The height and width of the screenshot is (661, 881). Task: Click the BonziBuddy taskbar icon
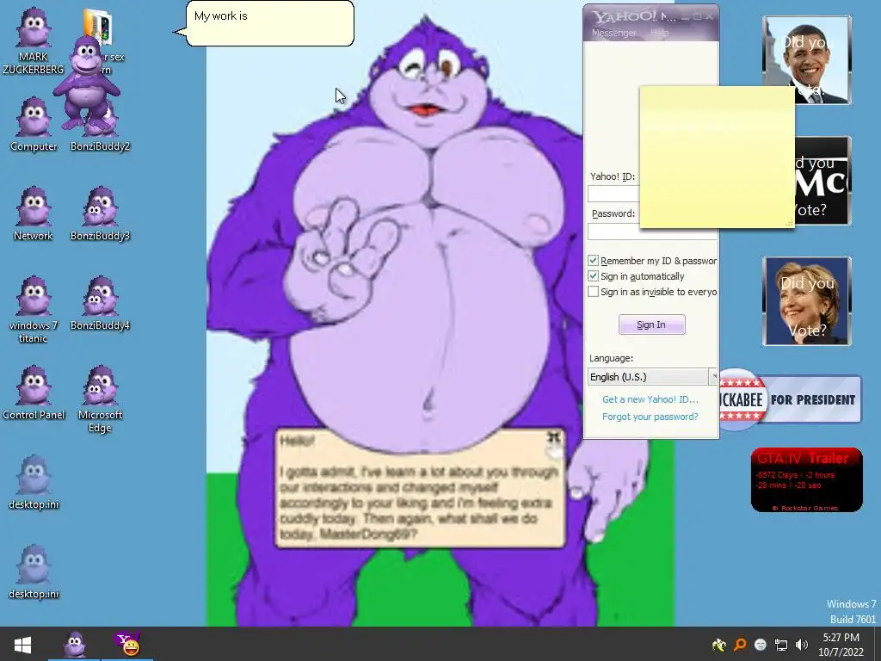point(75,644)
